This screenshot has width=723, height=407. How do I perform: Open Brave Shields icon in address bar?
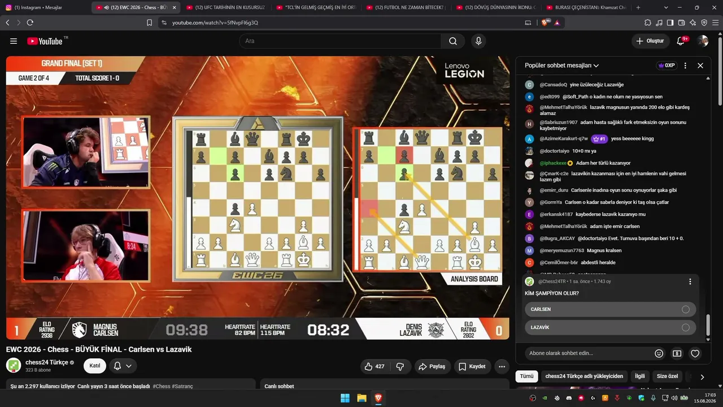[x=545, y=23]
